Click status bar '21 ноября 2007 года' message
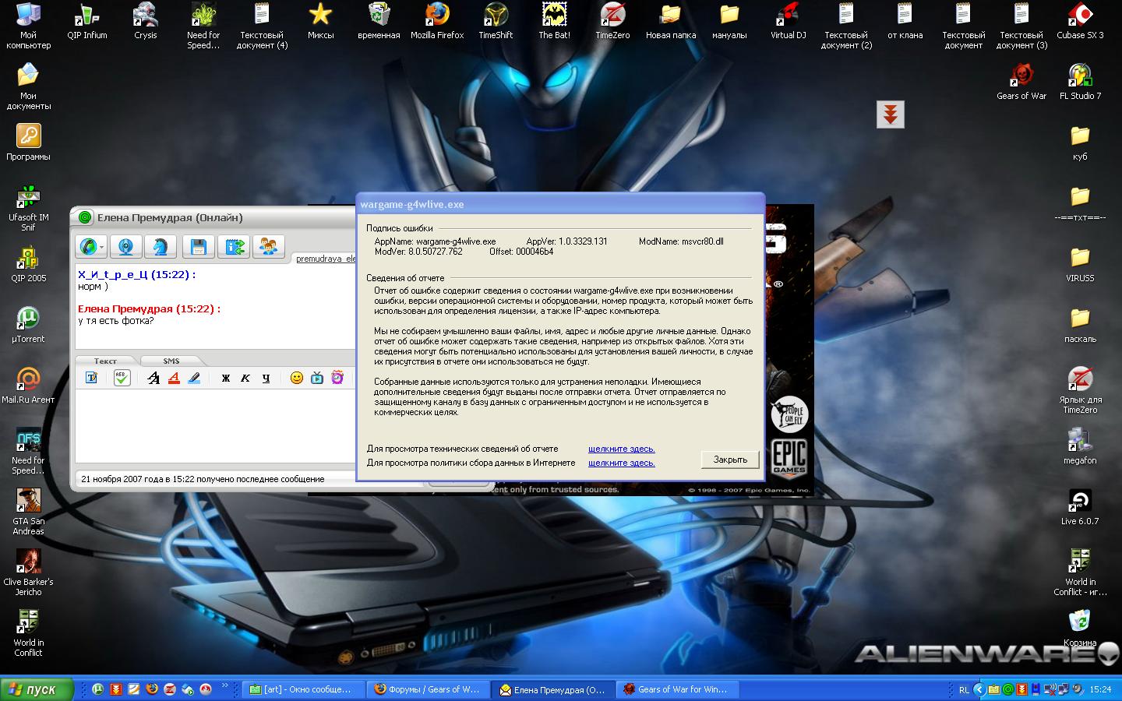 (x=203, y=479)
